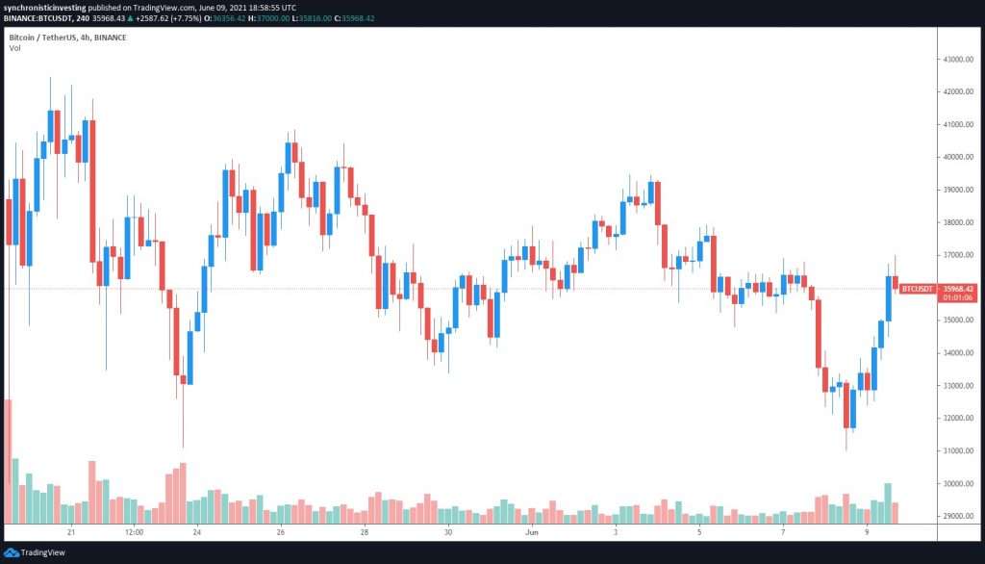Click the synchronisticinvesting author name

click(x=44, y=8)
